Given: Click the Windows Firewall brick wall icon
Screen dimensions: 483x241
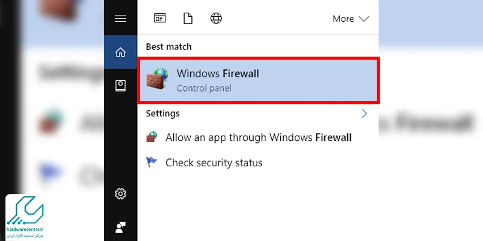Looking at the screenshot, I should click(158, 80).
